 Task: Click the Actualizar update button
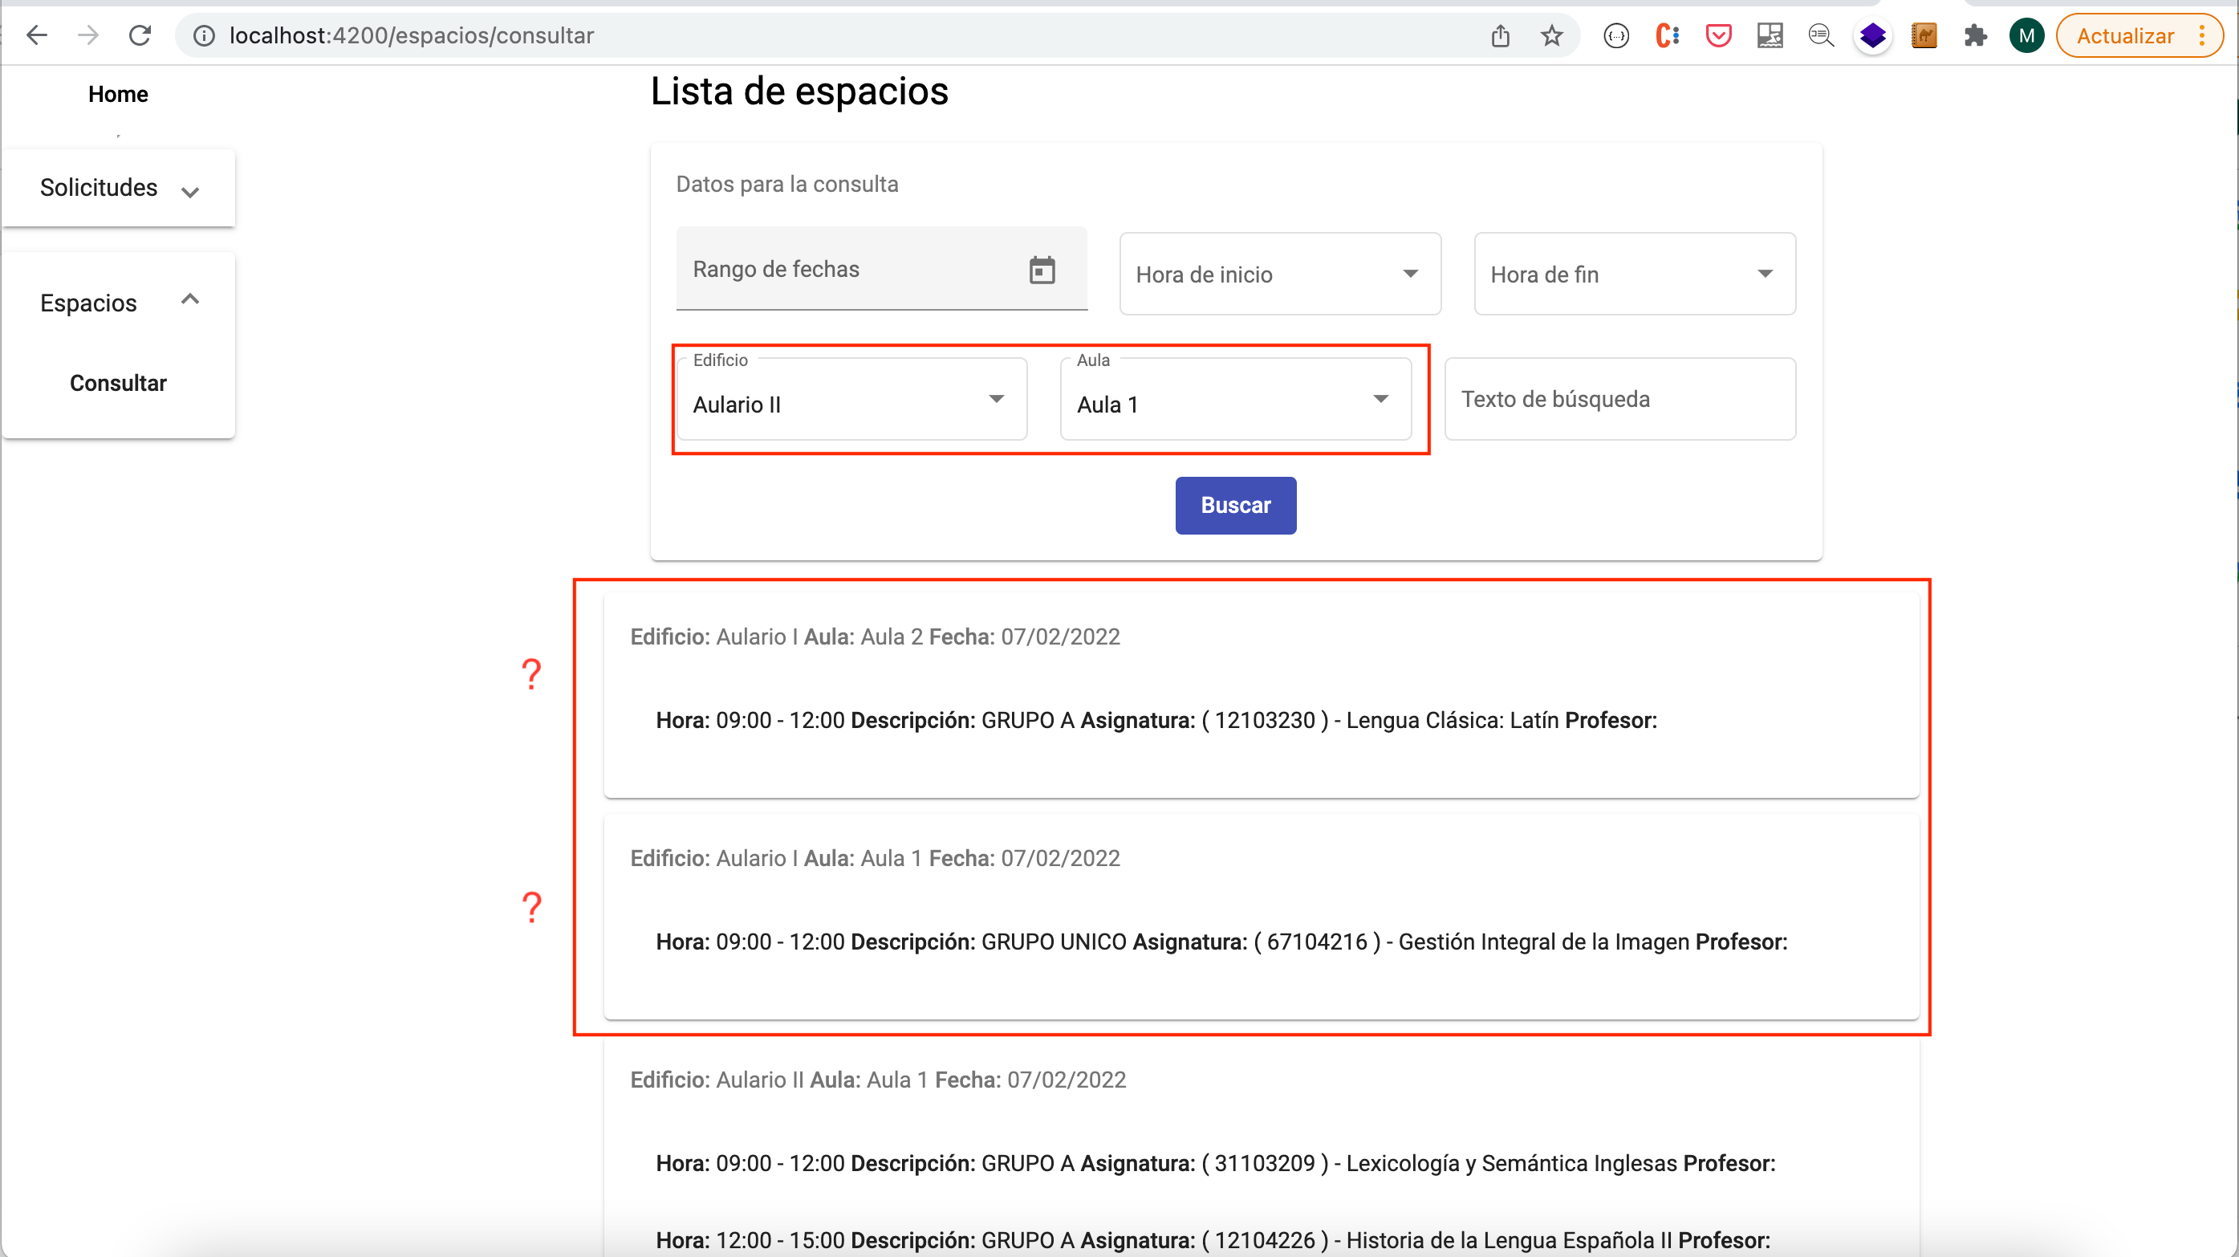(2124, 35)
